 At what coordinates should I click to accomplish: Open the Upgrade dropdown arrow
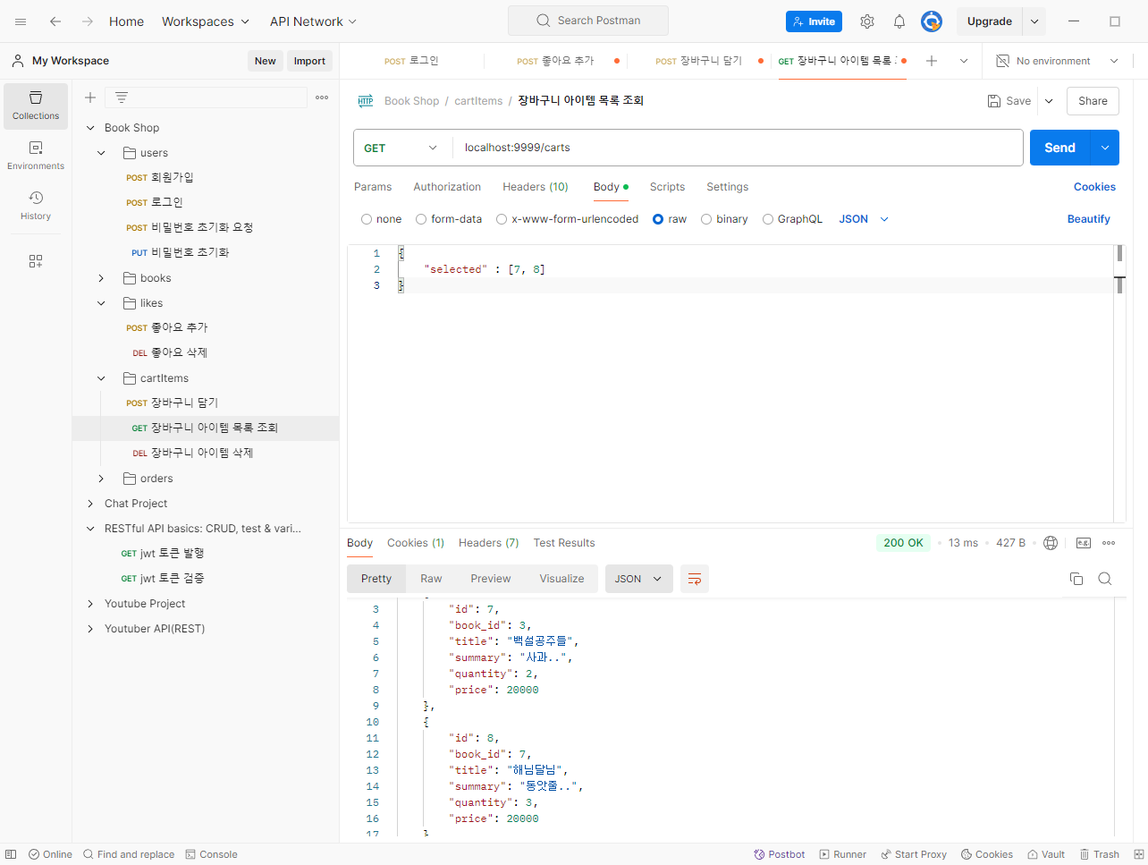pos(1034,21)
